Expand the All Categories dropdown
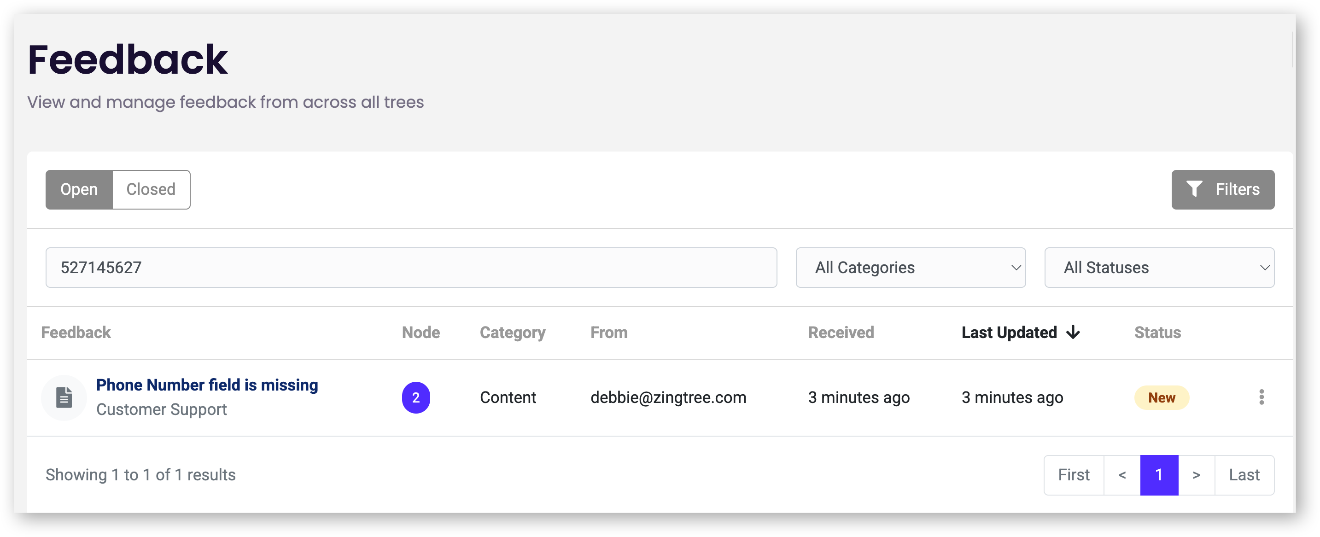Viewport: 1320px width, 537px height. 910,268
